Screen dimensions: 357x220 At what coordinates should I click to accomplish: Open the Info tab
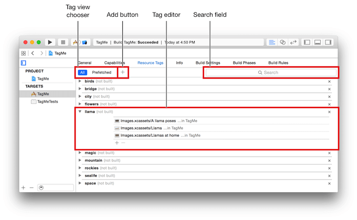point(179,63)
